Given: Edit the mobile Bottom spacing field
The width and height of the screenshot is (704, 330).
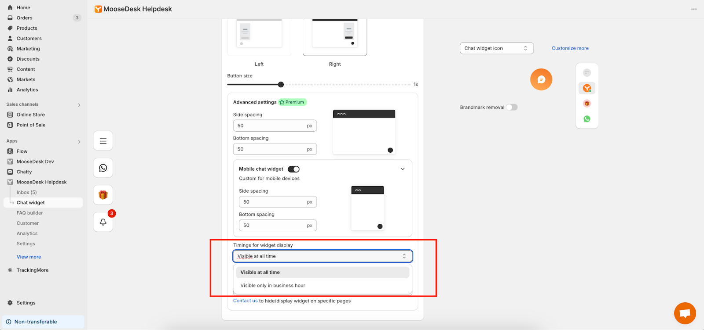Looking at the screenshot, I should (278, 226).
